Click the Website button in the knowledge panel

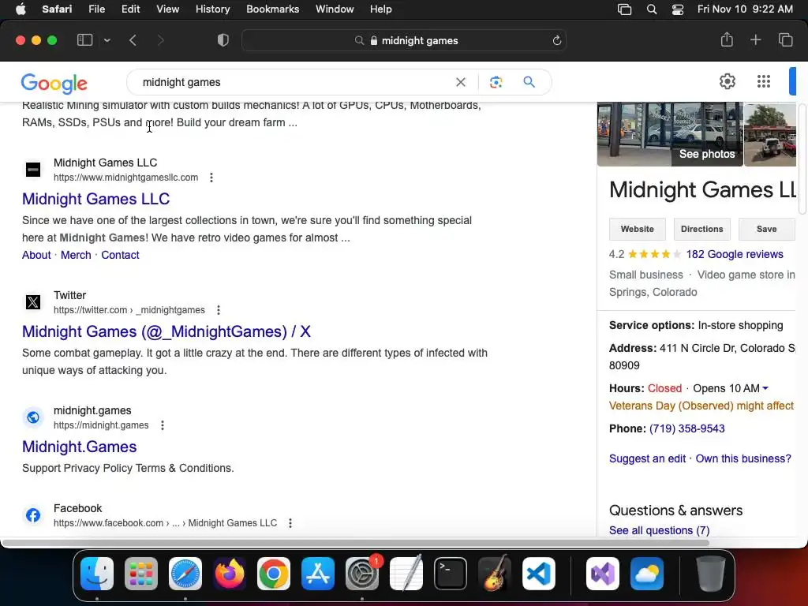[637, 230]
